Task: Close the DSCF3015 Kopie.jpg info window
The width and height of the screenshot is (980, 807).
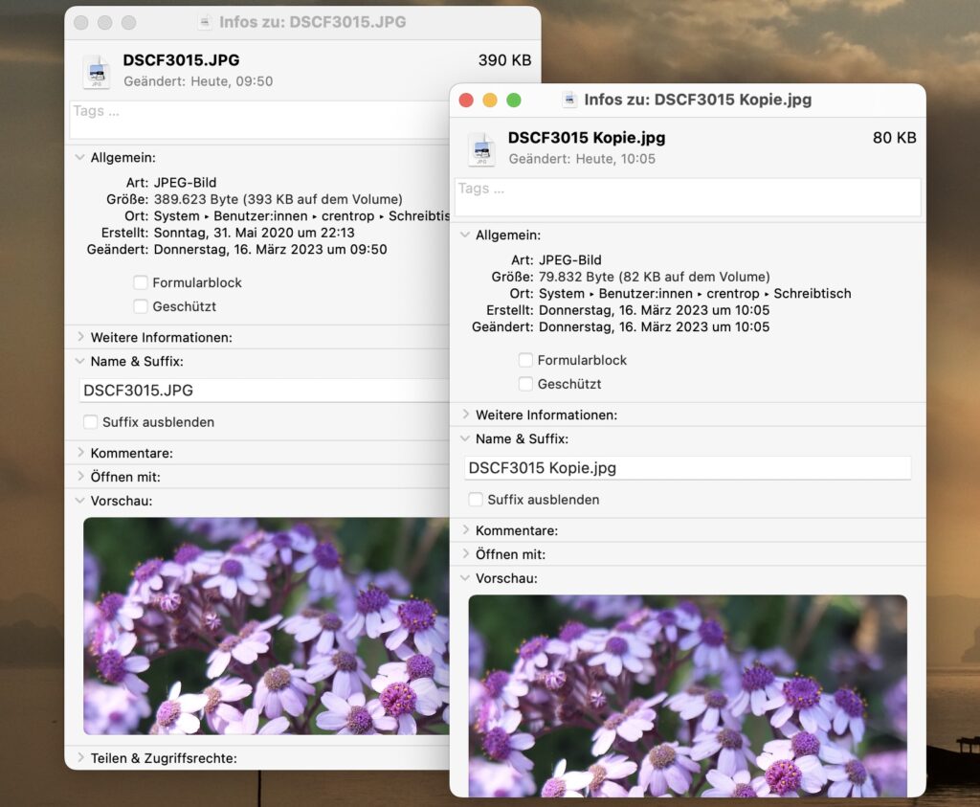Action: point(466,100)
